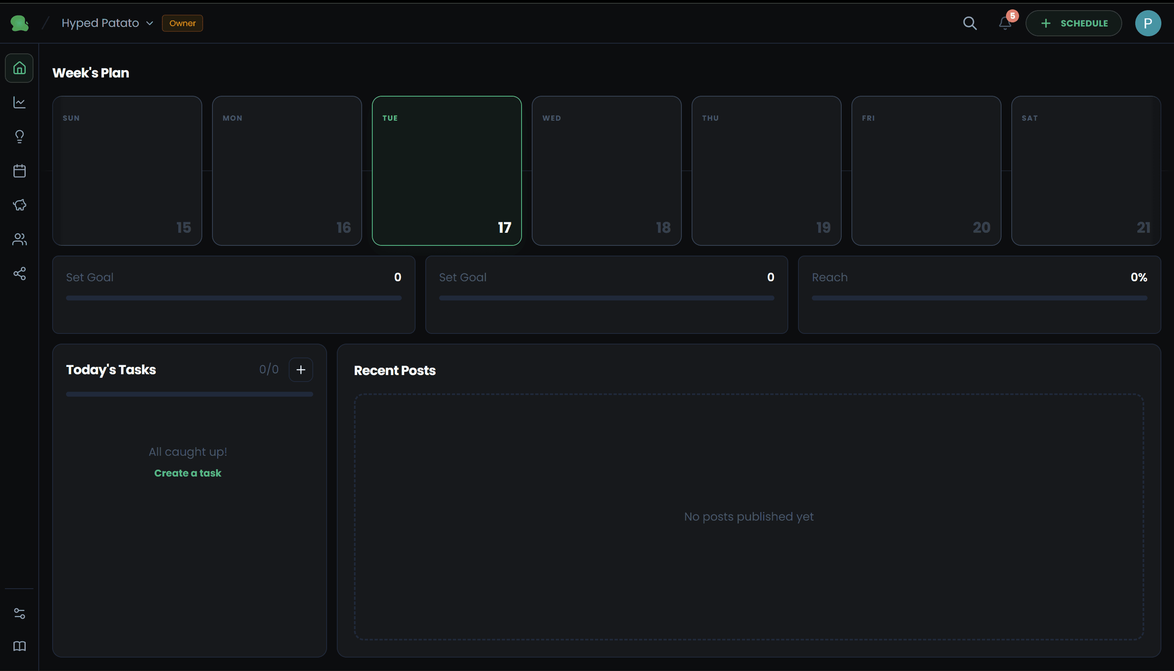Open the Analytics chart icon in sidebar
This screenshot has height=671, width=1174.
pyautogui.click(x=19, y=102)
